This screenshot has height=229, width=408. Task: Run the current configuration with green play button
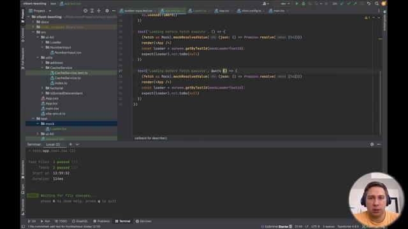(x=296, y=4)
